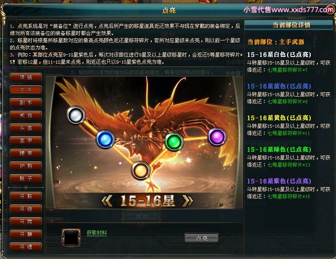336x259 pixels.
Task: Open the 获取材料 link
Action: (x=97, y=232)
